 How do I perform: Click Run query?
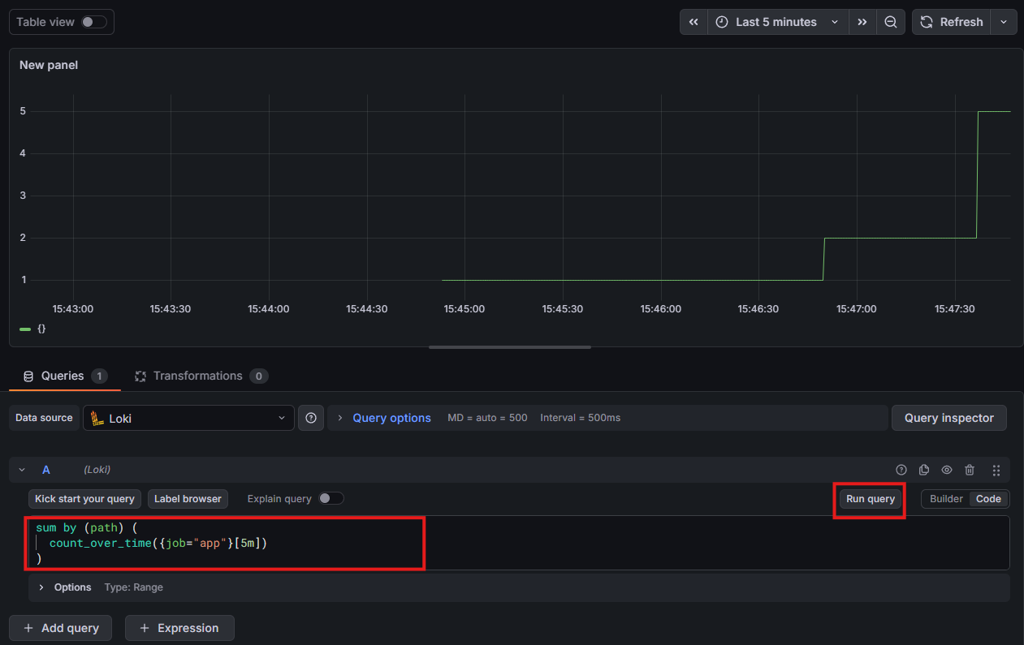(x=871, y=499)
